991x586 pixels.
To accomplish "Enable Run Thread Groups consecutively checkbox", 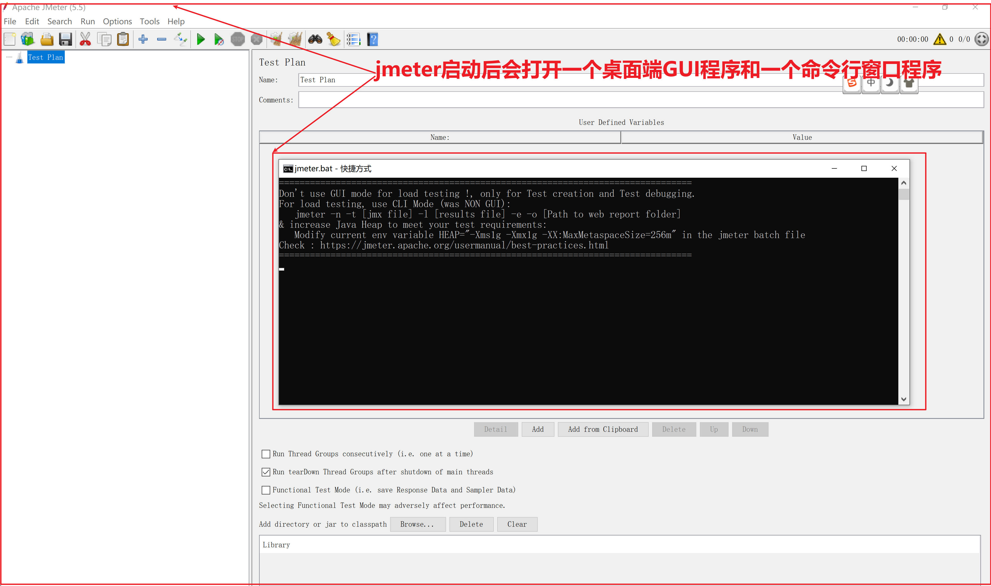I will point(266,454).
